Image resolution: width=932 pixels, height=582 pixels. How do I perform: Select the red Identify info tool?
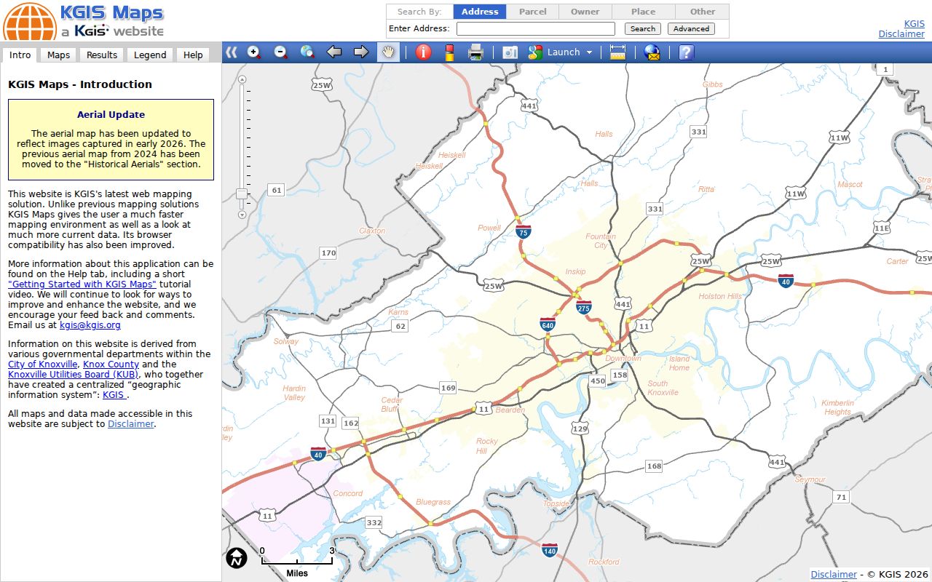[424, 52]
